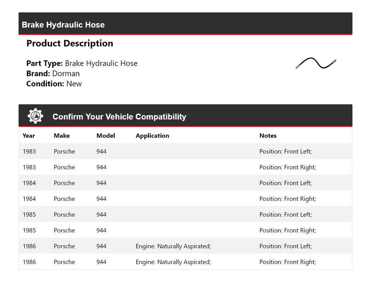
Task: Click the Brand: Dorman text
Action: click(53, 73)
